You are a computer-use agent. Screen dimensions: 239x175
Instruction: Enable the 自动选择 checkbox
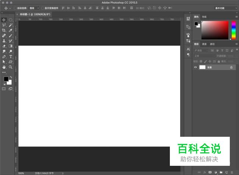pos(15,8)
